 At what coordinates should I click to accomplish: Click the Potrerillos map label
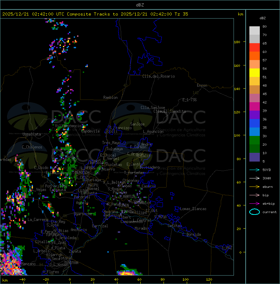[56, 186]
